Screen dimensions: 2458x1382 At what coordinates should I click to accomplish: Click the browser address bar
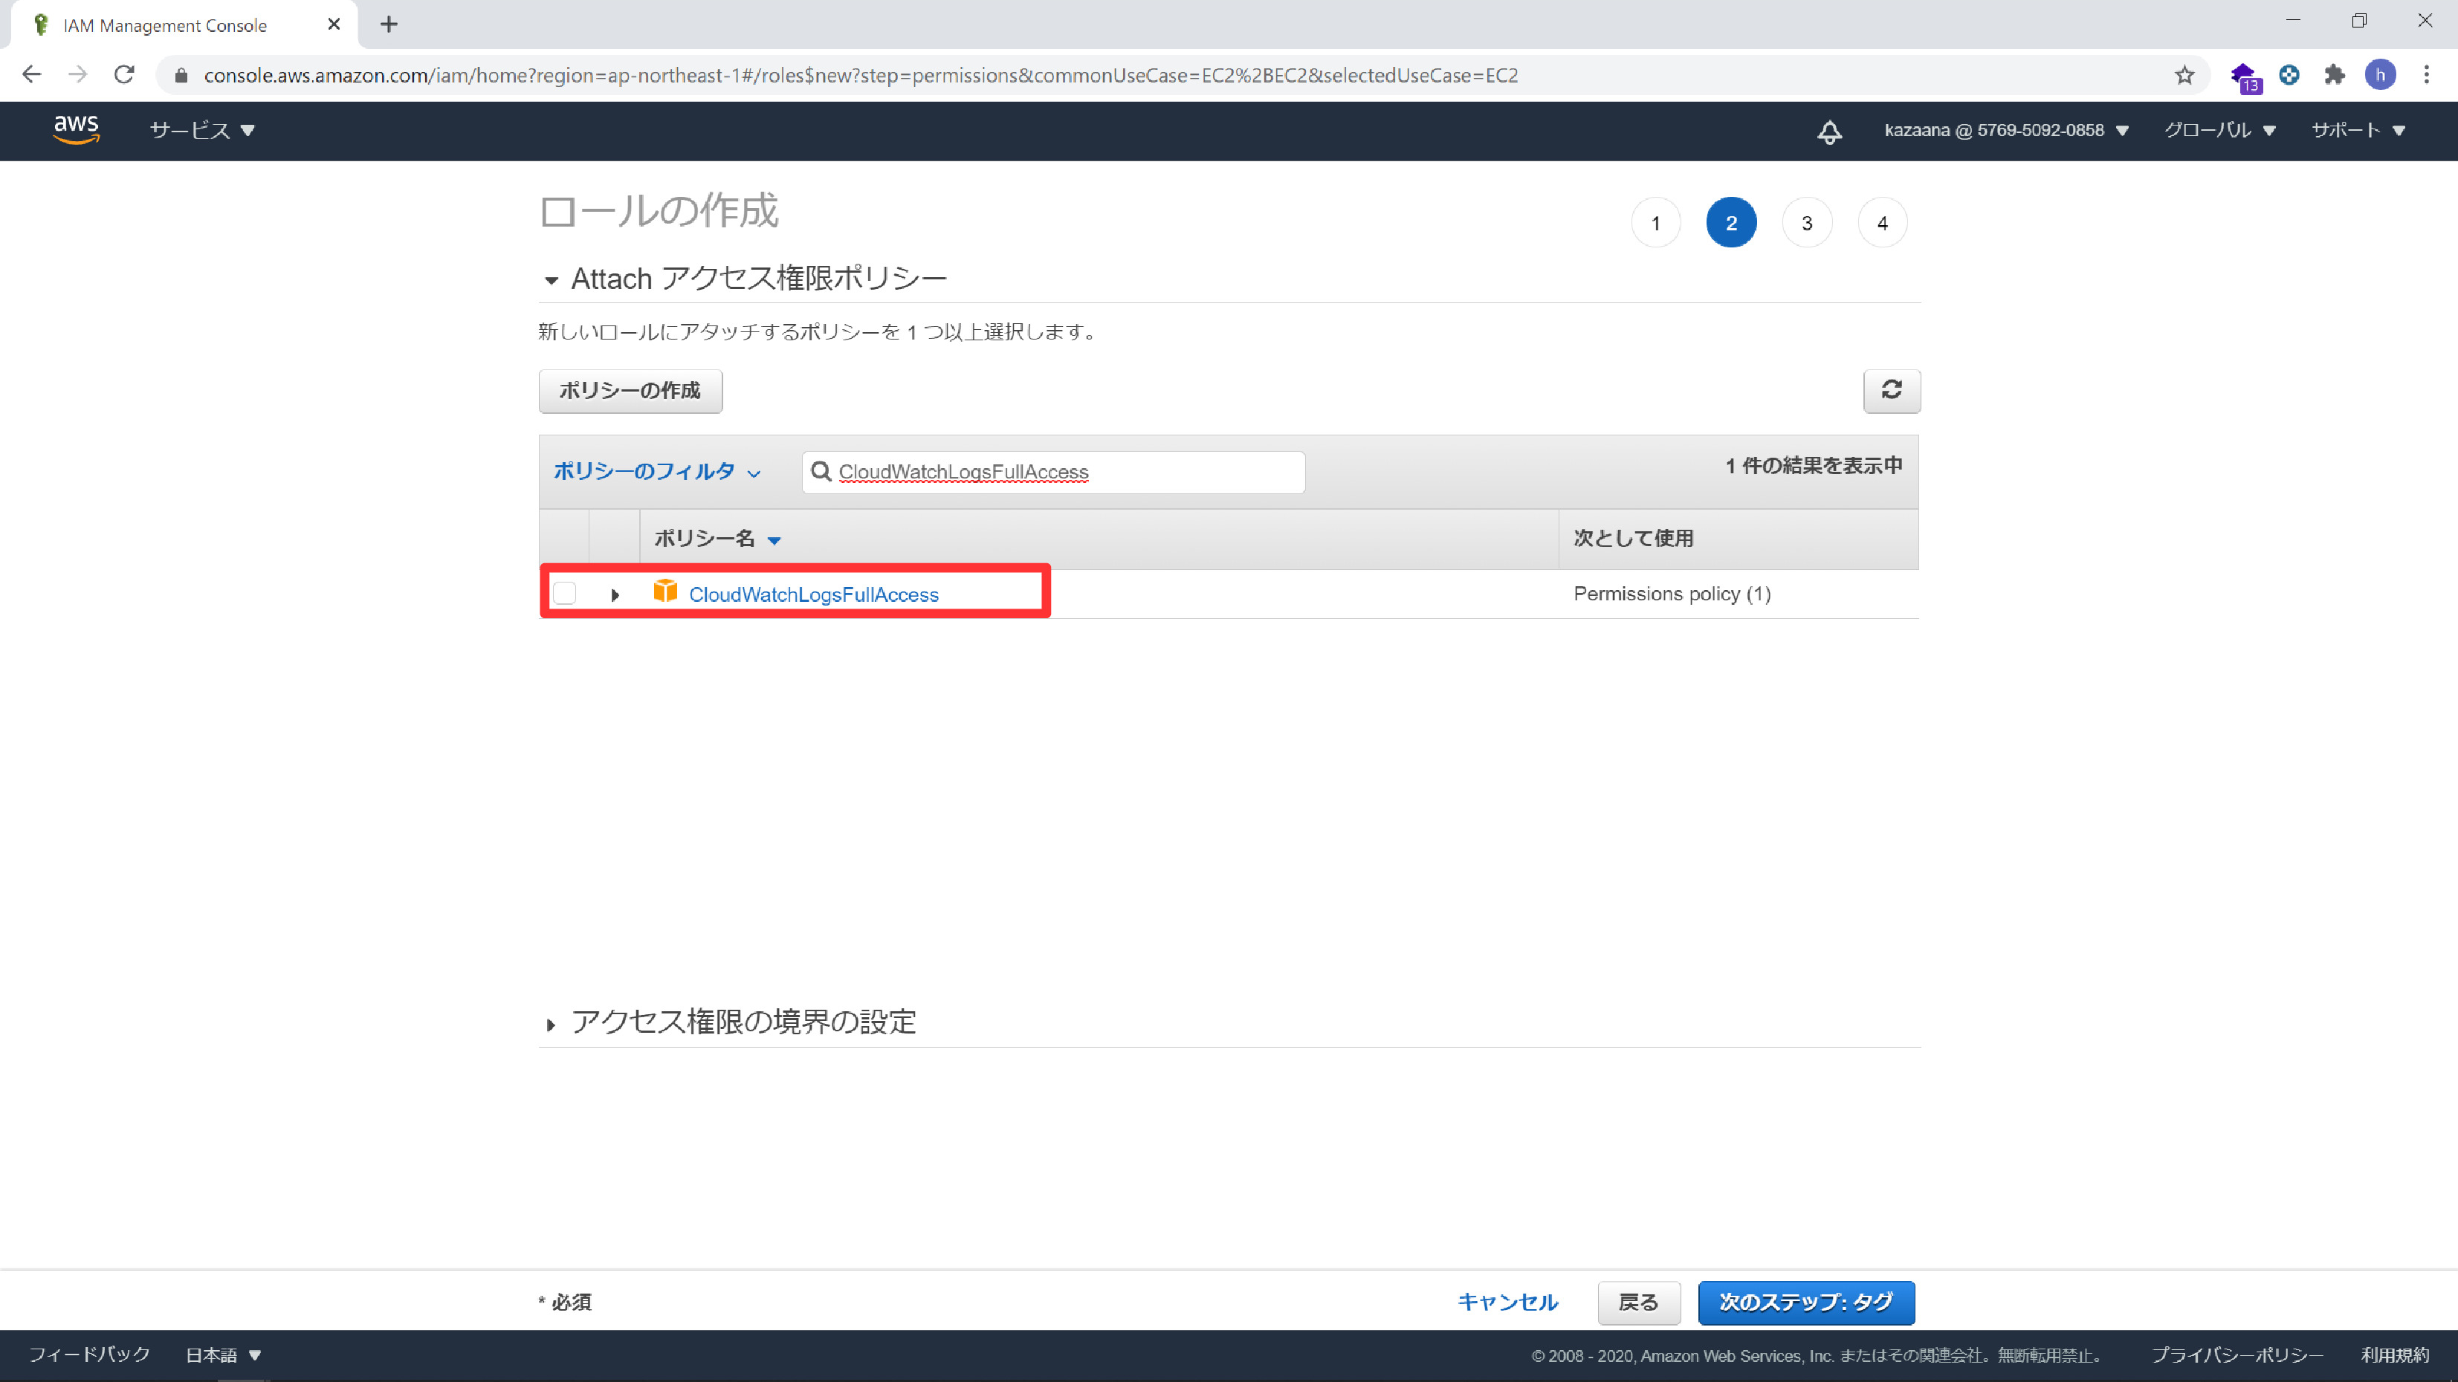(1183, 75)
